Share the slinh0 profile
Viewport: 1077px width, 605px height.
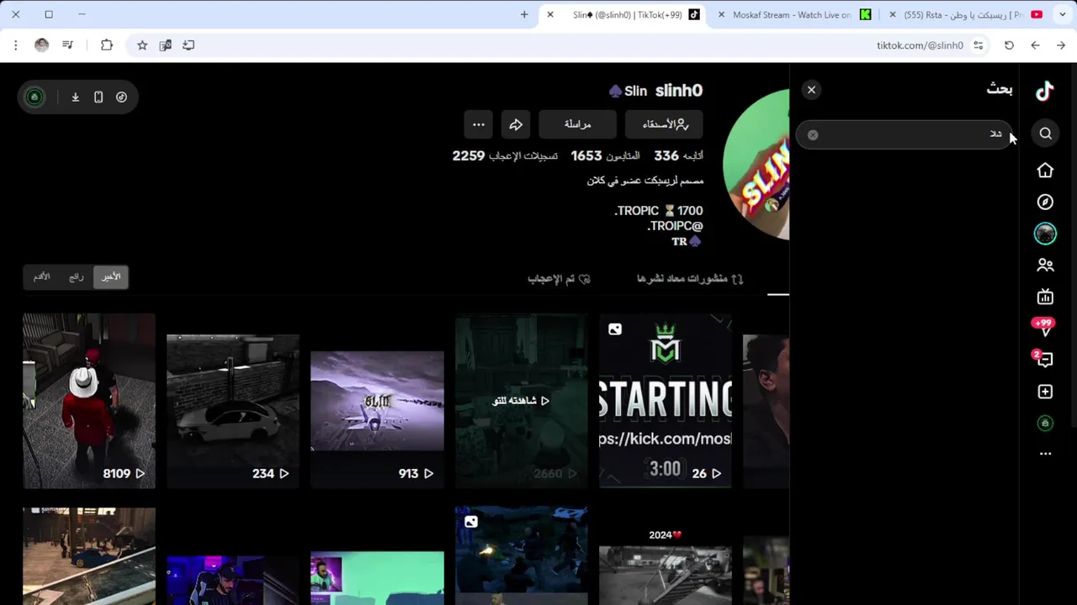tap(516, 124)
